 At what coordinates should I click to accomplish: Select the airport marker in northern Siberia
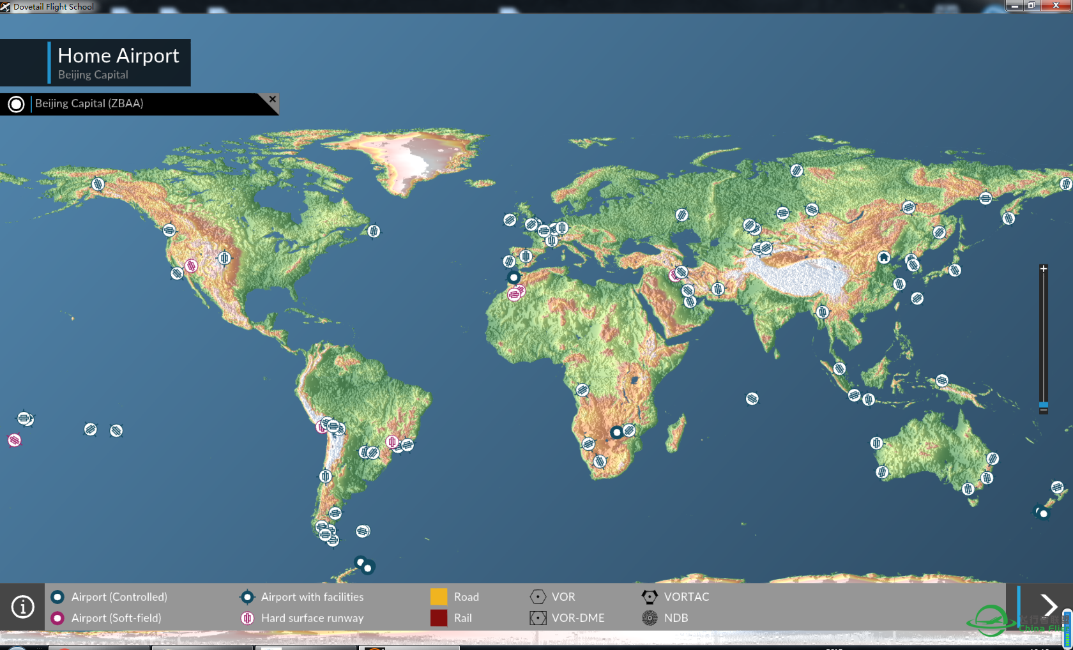(x=796, y=170)
